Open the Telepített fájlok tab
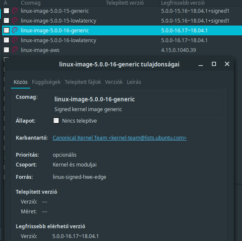This screenshot has height=241, width=242. (x=83, y=82)
